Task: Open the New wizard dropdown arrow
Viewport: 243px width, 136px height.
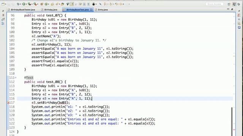Action: [x=6, y=4]
